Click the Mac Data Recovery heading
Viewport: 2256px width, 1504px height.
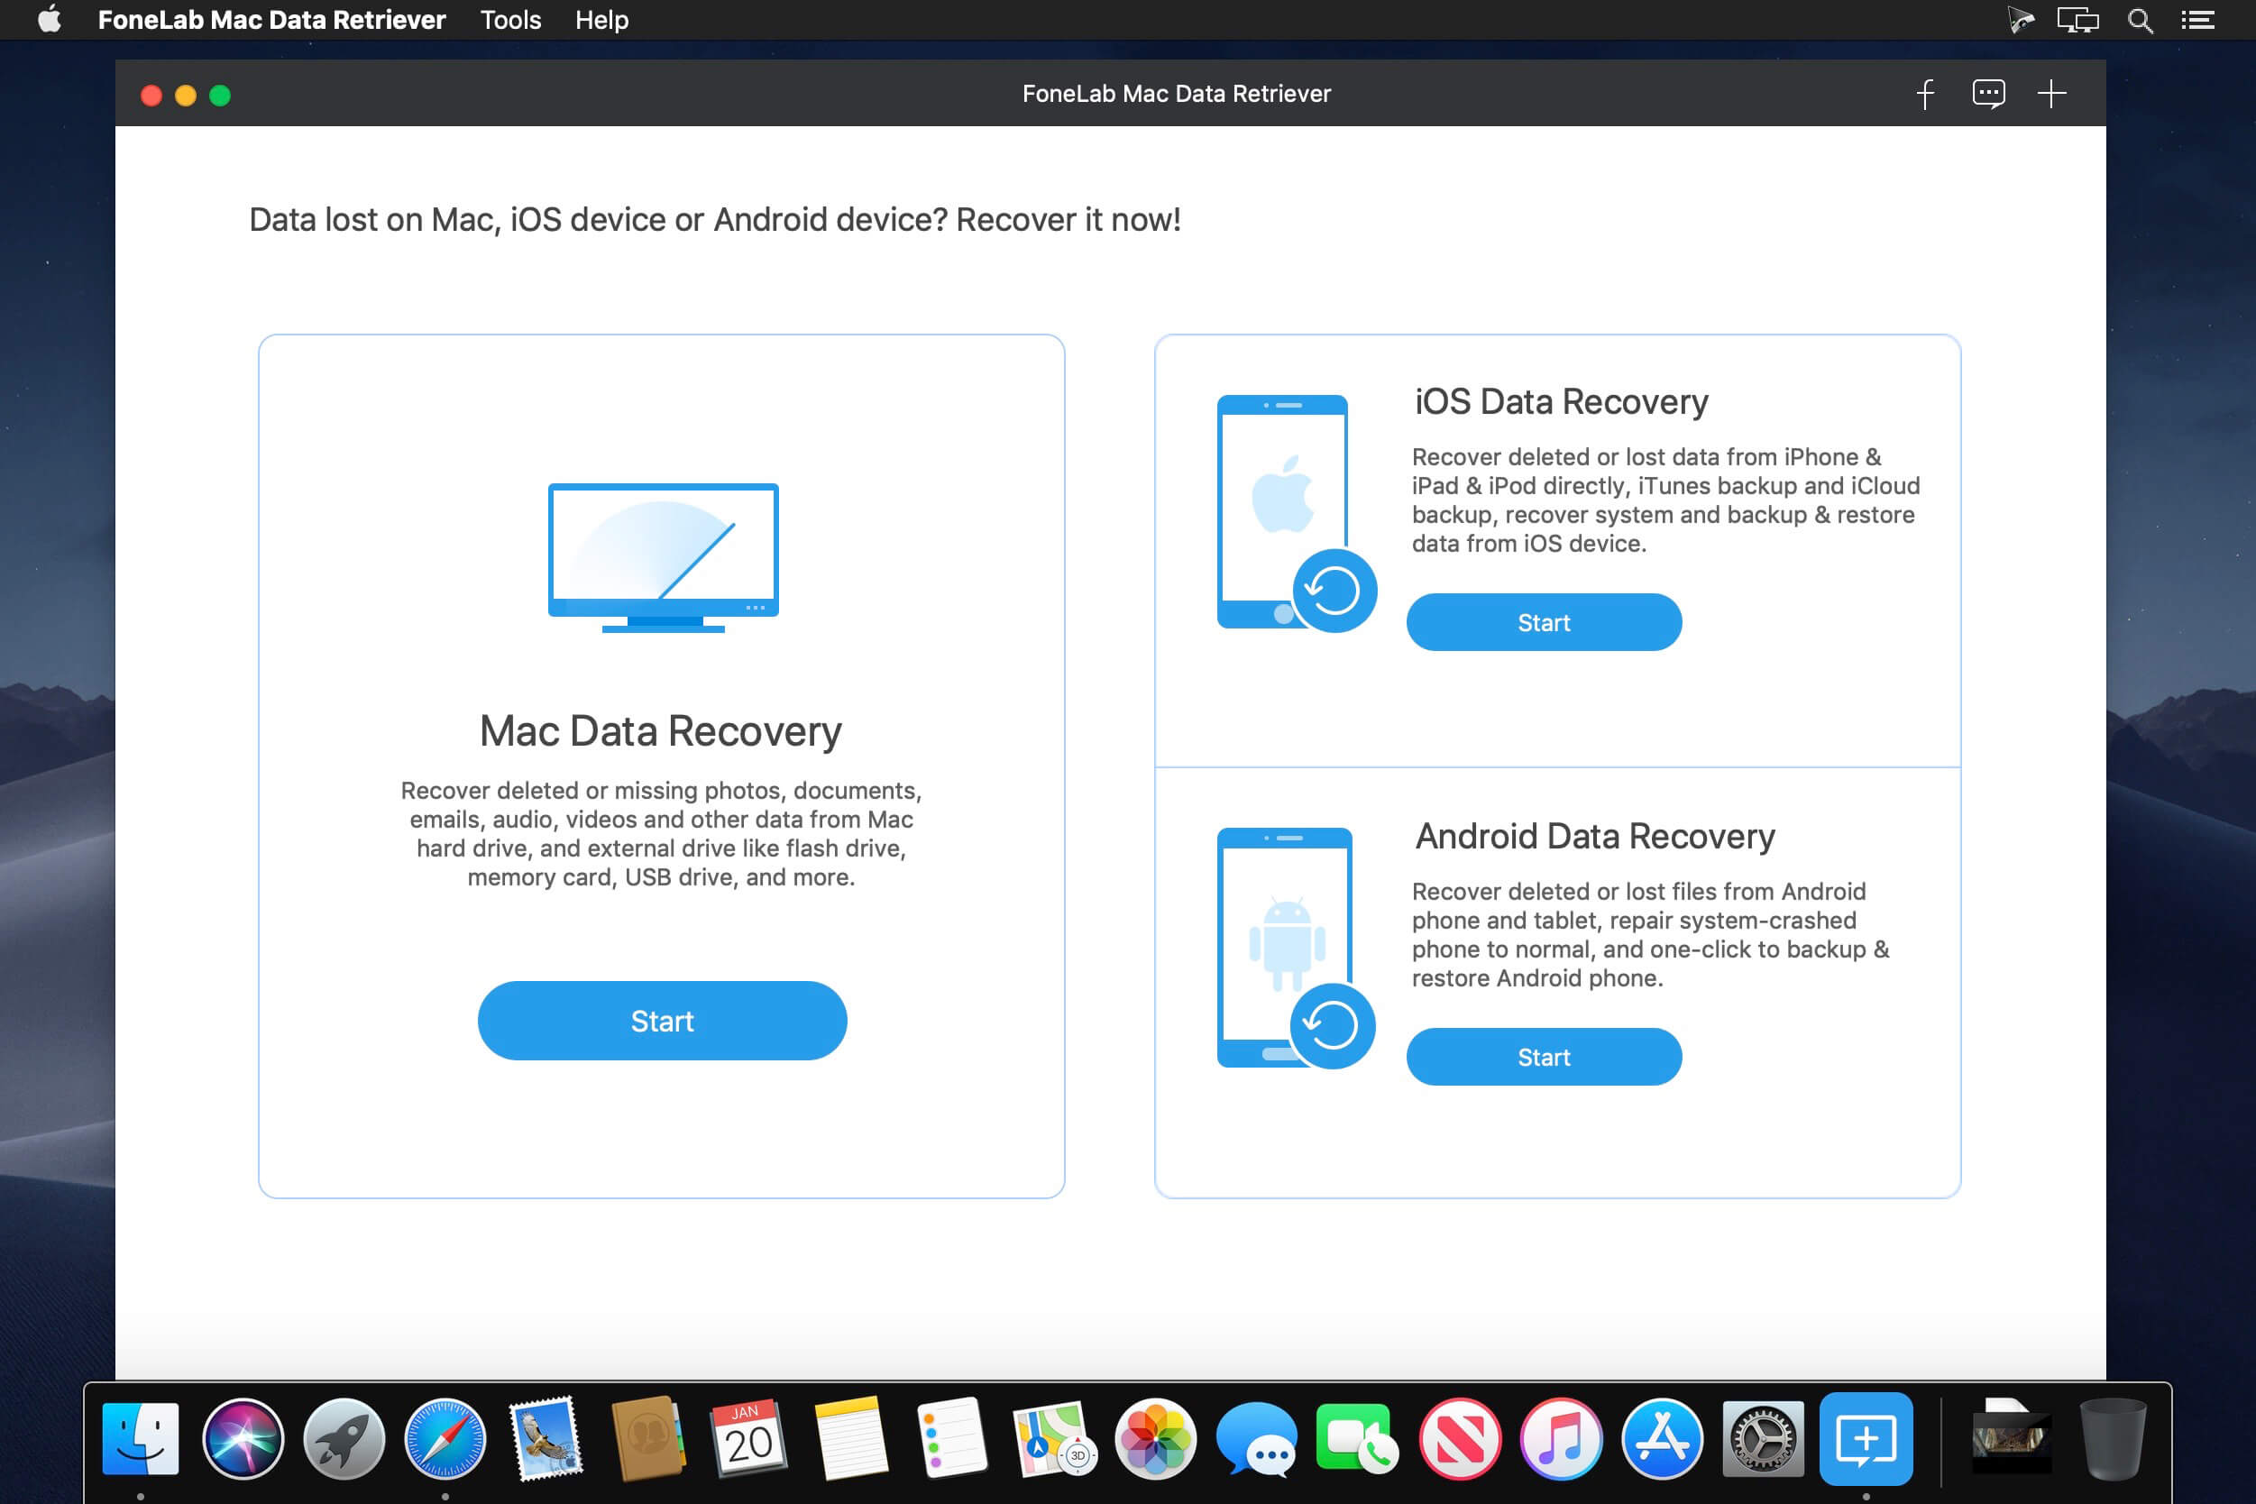tap(661, 732)
